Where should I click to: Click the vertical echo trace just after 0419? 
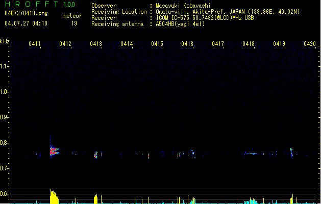pos(291,152)
